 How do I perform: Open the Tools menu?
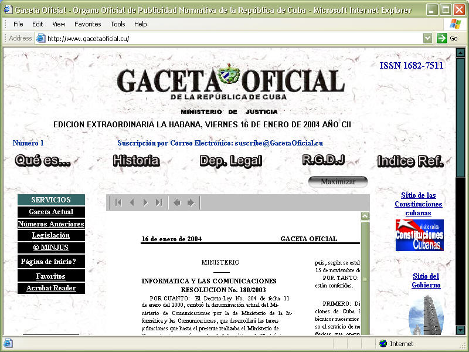(x=118, y=24)
